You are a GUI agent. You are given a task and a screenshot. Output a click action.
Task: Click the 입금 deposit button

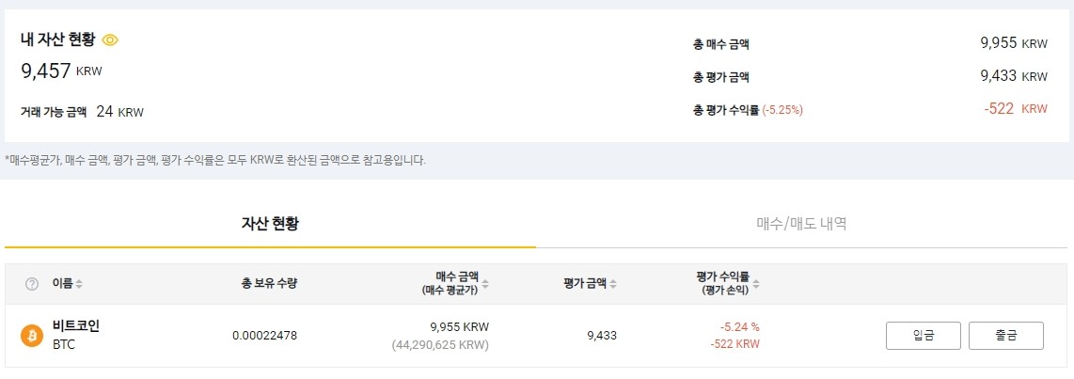click(924, 336)
